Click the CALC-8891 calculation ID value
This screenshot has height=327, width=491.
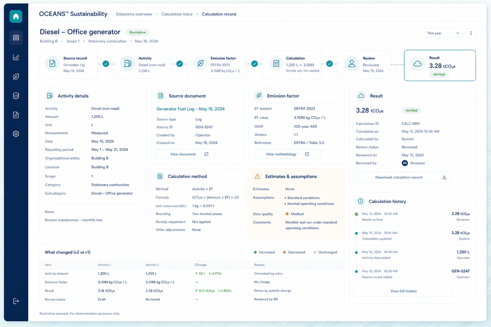pyautogui.click(x=411, y=124)
